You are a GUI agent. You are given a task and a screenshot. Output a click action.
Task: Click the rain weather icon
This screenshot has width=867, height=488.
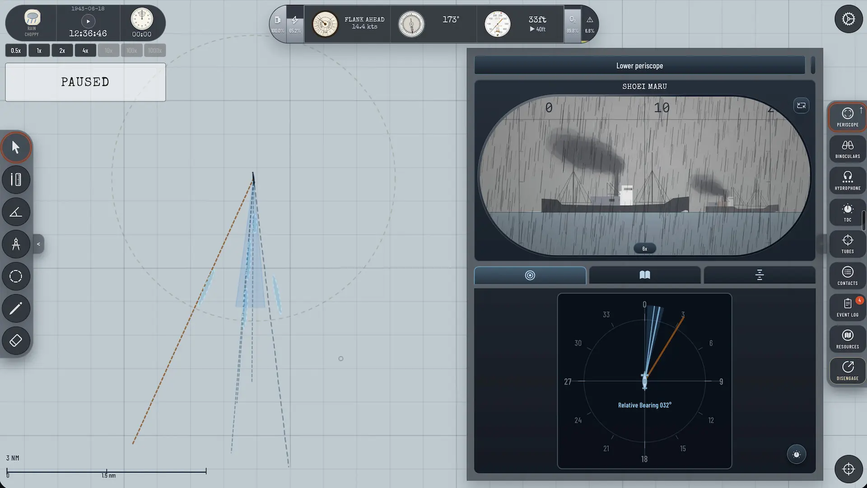(32, 18)
